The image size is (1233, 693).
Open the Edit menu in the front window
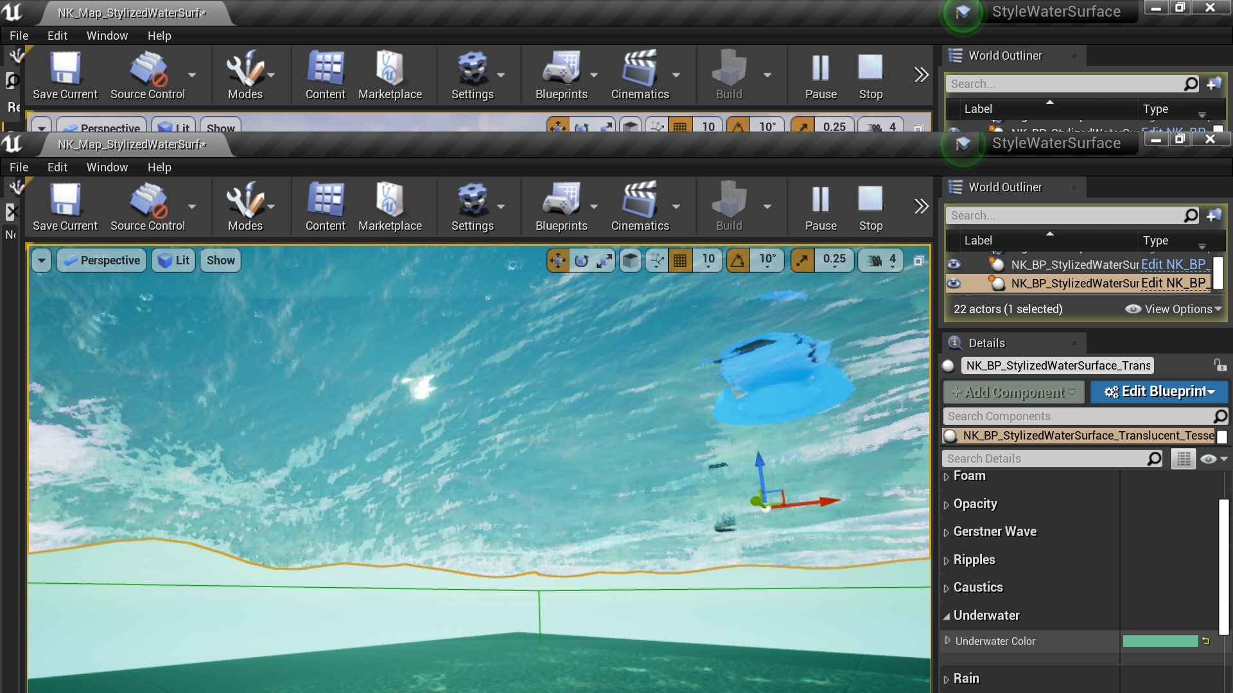(57, 167)
